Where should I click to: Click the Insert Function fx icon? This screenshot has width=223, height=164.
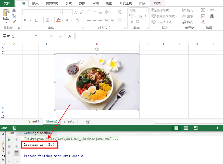(70, 36)
